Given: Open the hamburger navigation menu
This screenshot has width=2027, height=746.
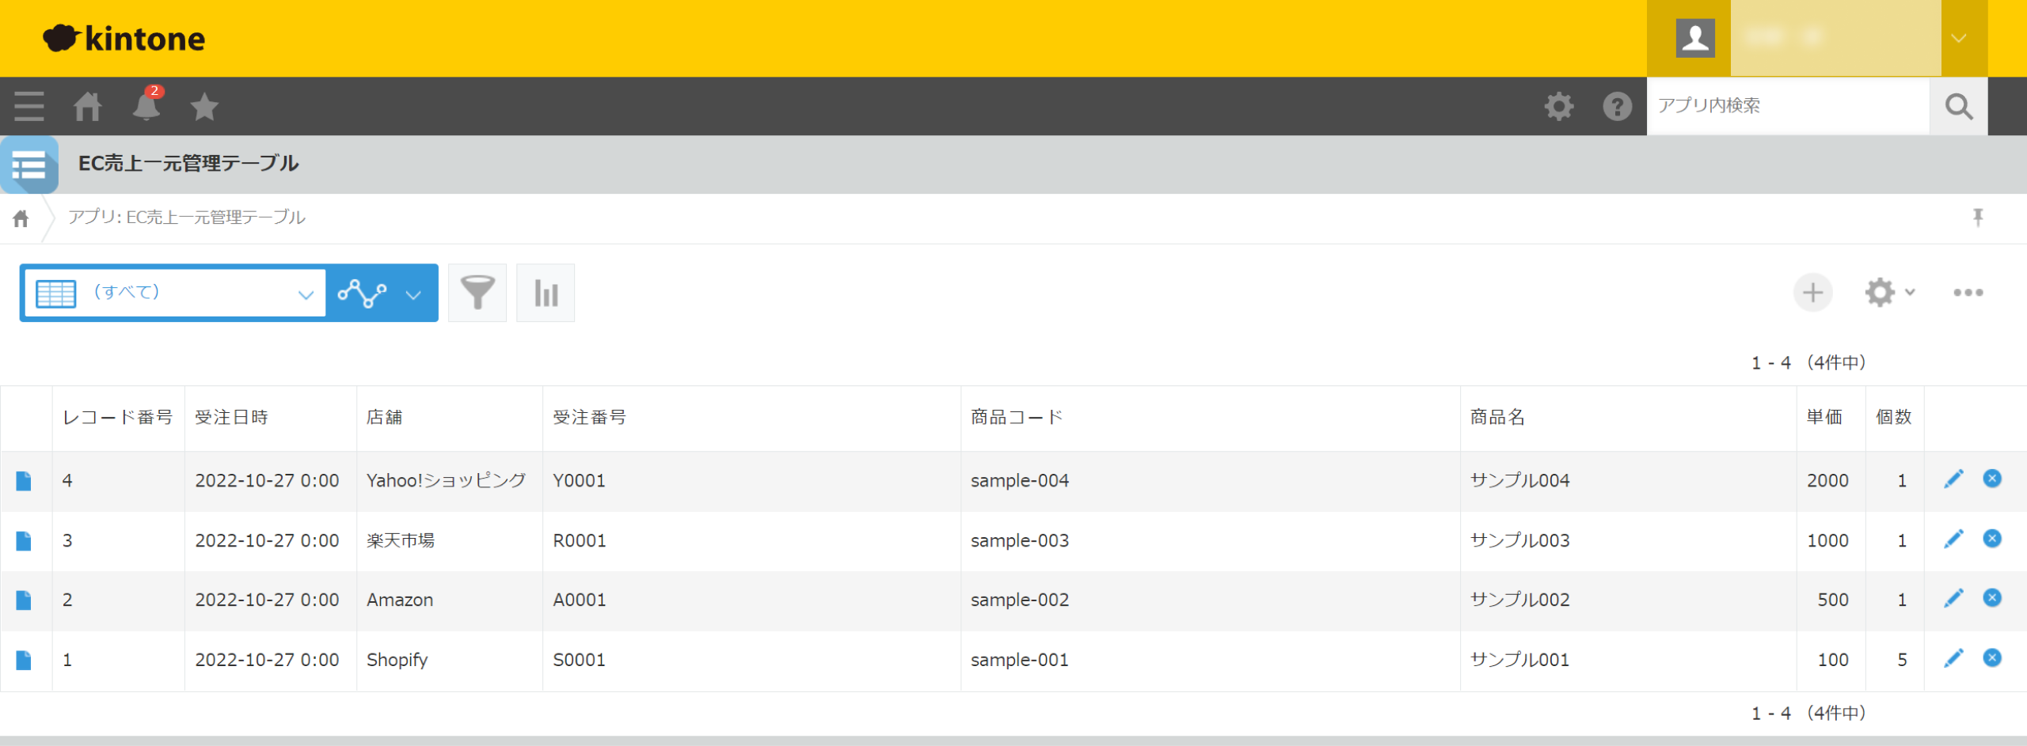Looking at the screenshot, I should [x=29, y=106].
